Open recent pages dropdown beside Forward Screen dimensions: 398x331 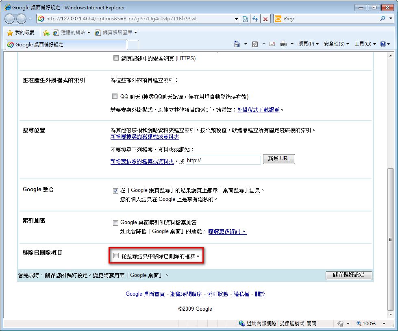pyautogui.click(x=30, y=19)
